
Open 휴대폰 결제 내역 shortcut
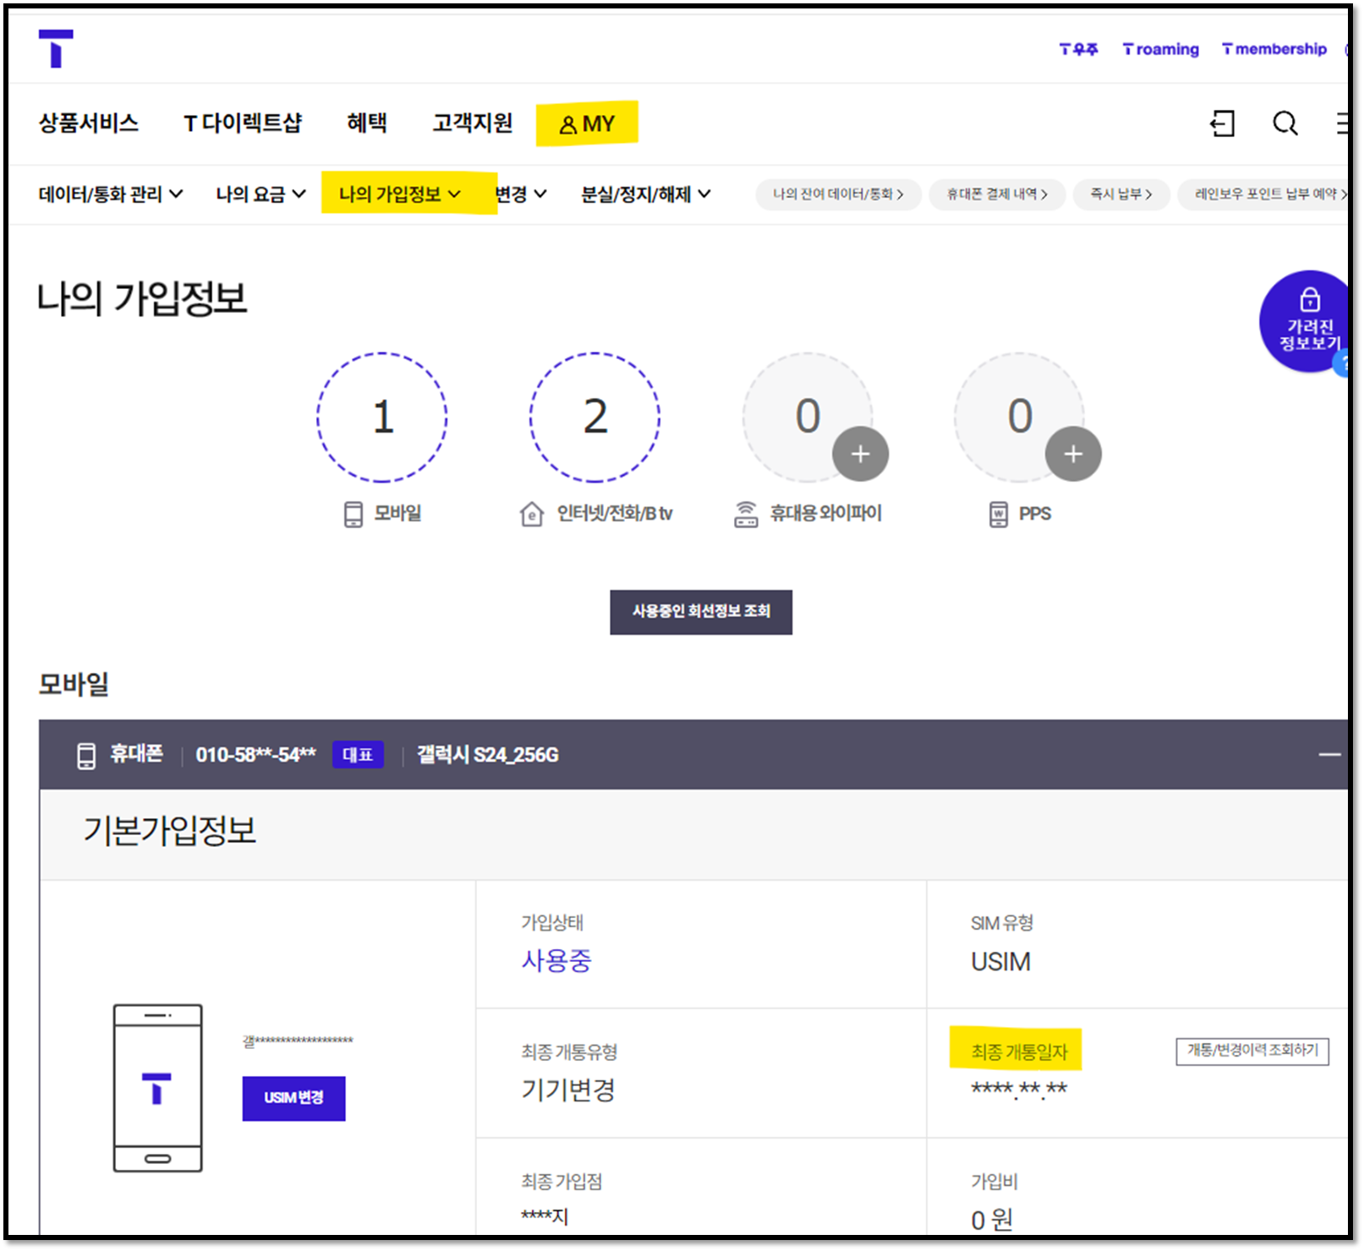tap(997, 194)
